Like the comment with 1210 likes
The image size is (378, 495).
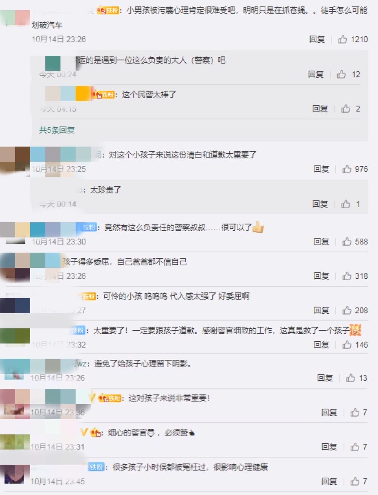[342, 39]
